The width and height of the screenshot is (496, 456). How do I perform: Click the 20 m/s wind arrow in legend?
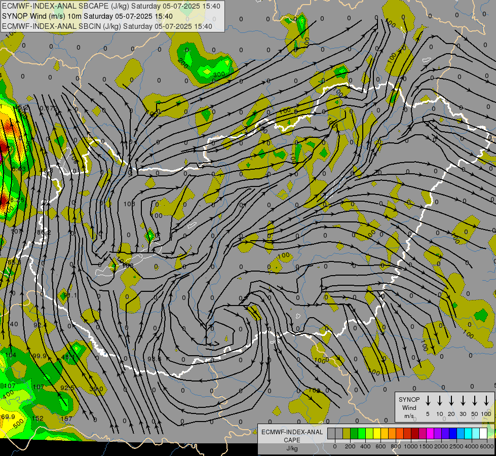[x=451, y=401]
